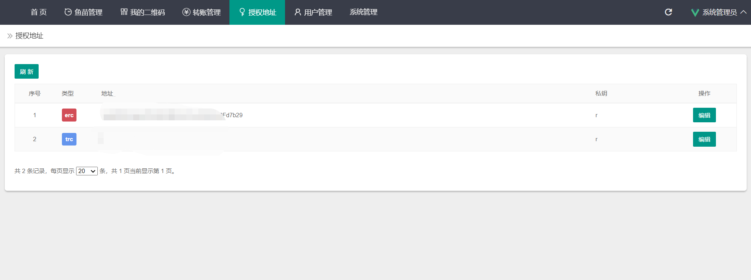The image size is (751, 280).
Task: Click the red erc type badge
Action: (69, 115)
